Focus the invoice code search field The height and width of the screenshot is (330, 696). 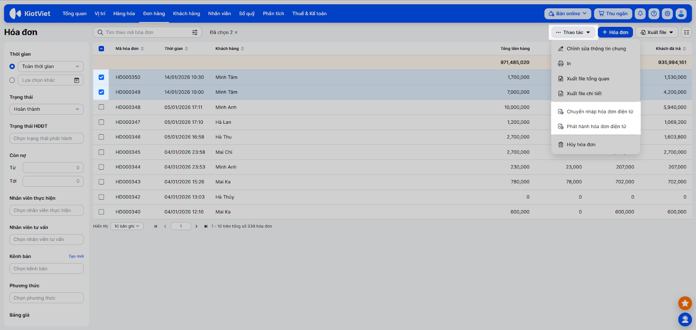click(x=147, y=33)
